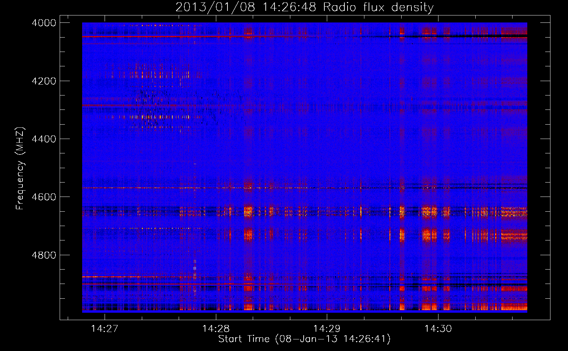Click the 4200 frequency tick label
Viewport: 568px width, 351px height.
[x=44, y=81]
